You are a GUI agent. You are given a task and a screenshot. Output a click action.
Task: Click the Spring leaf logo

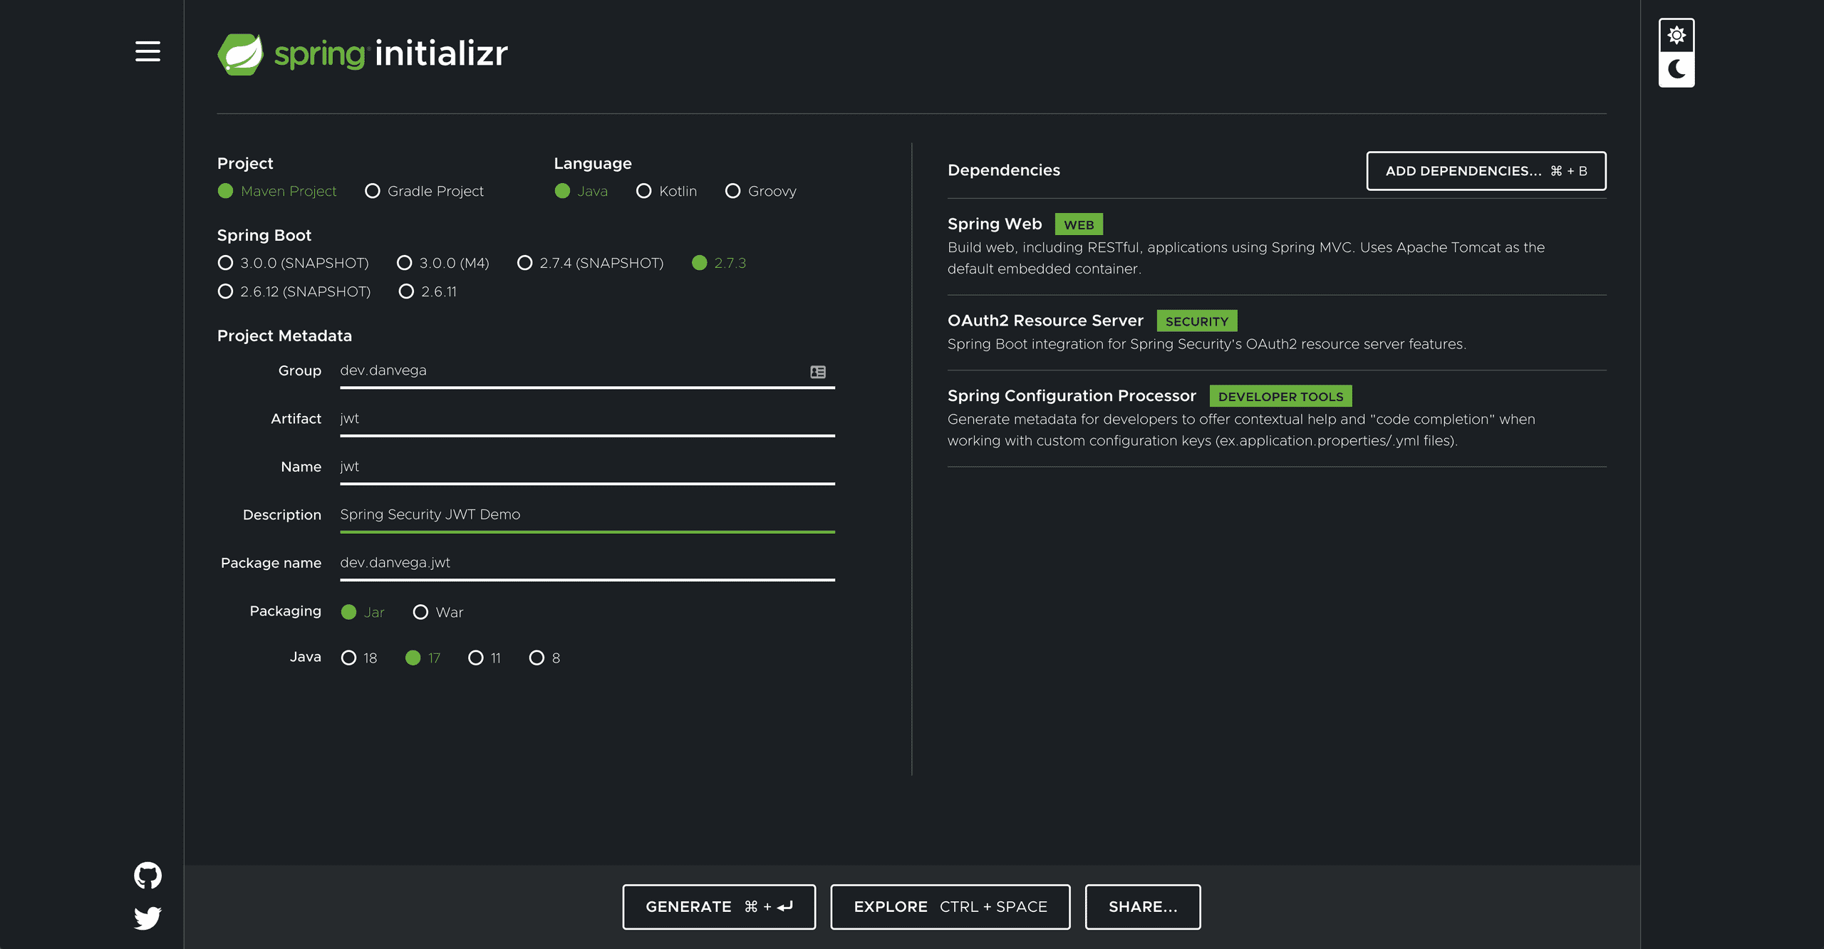240,53
